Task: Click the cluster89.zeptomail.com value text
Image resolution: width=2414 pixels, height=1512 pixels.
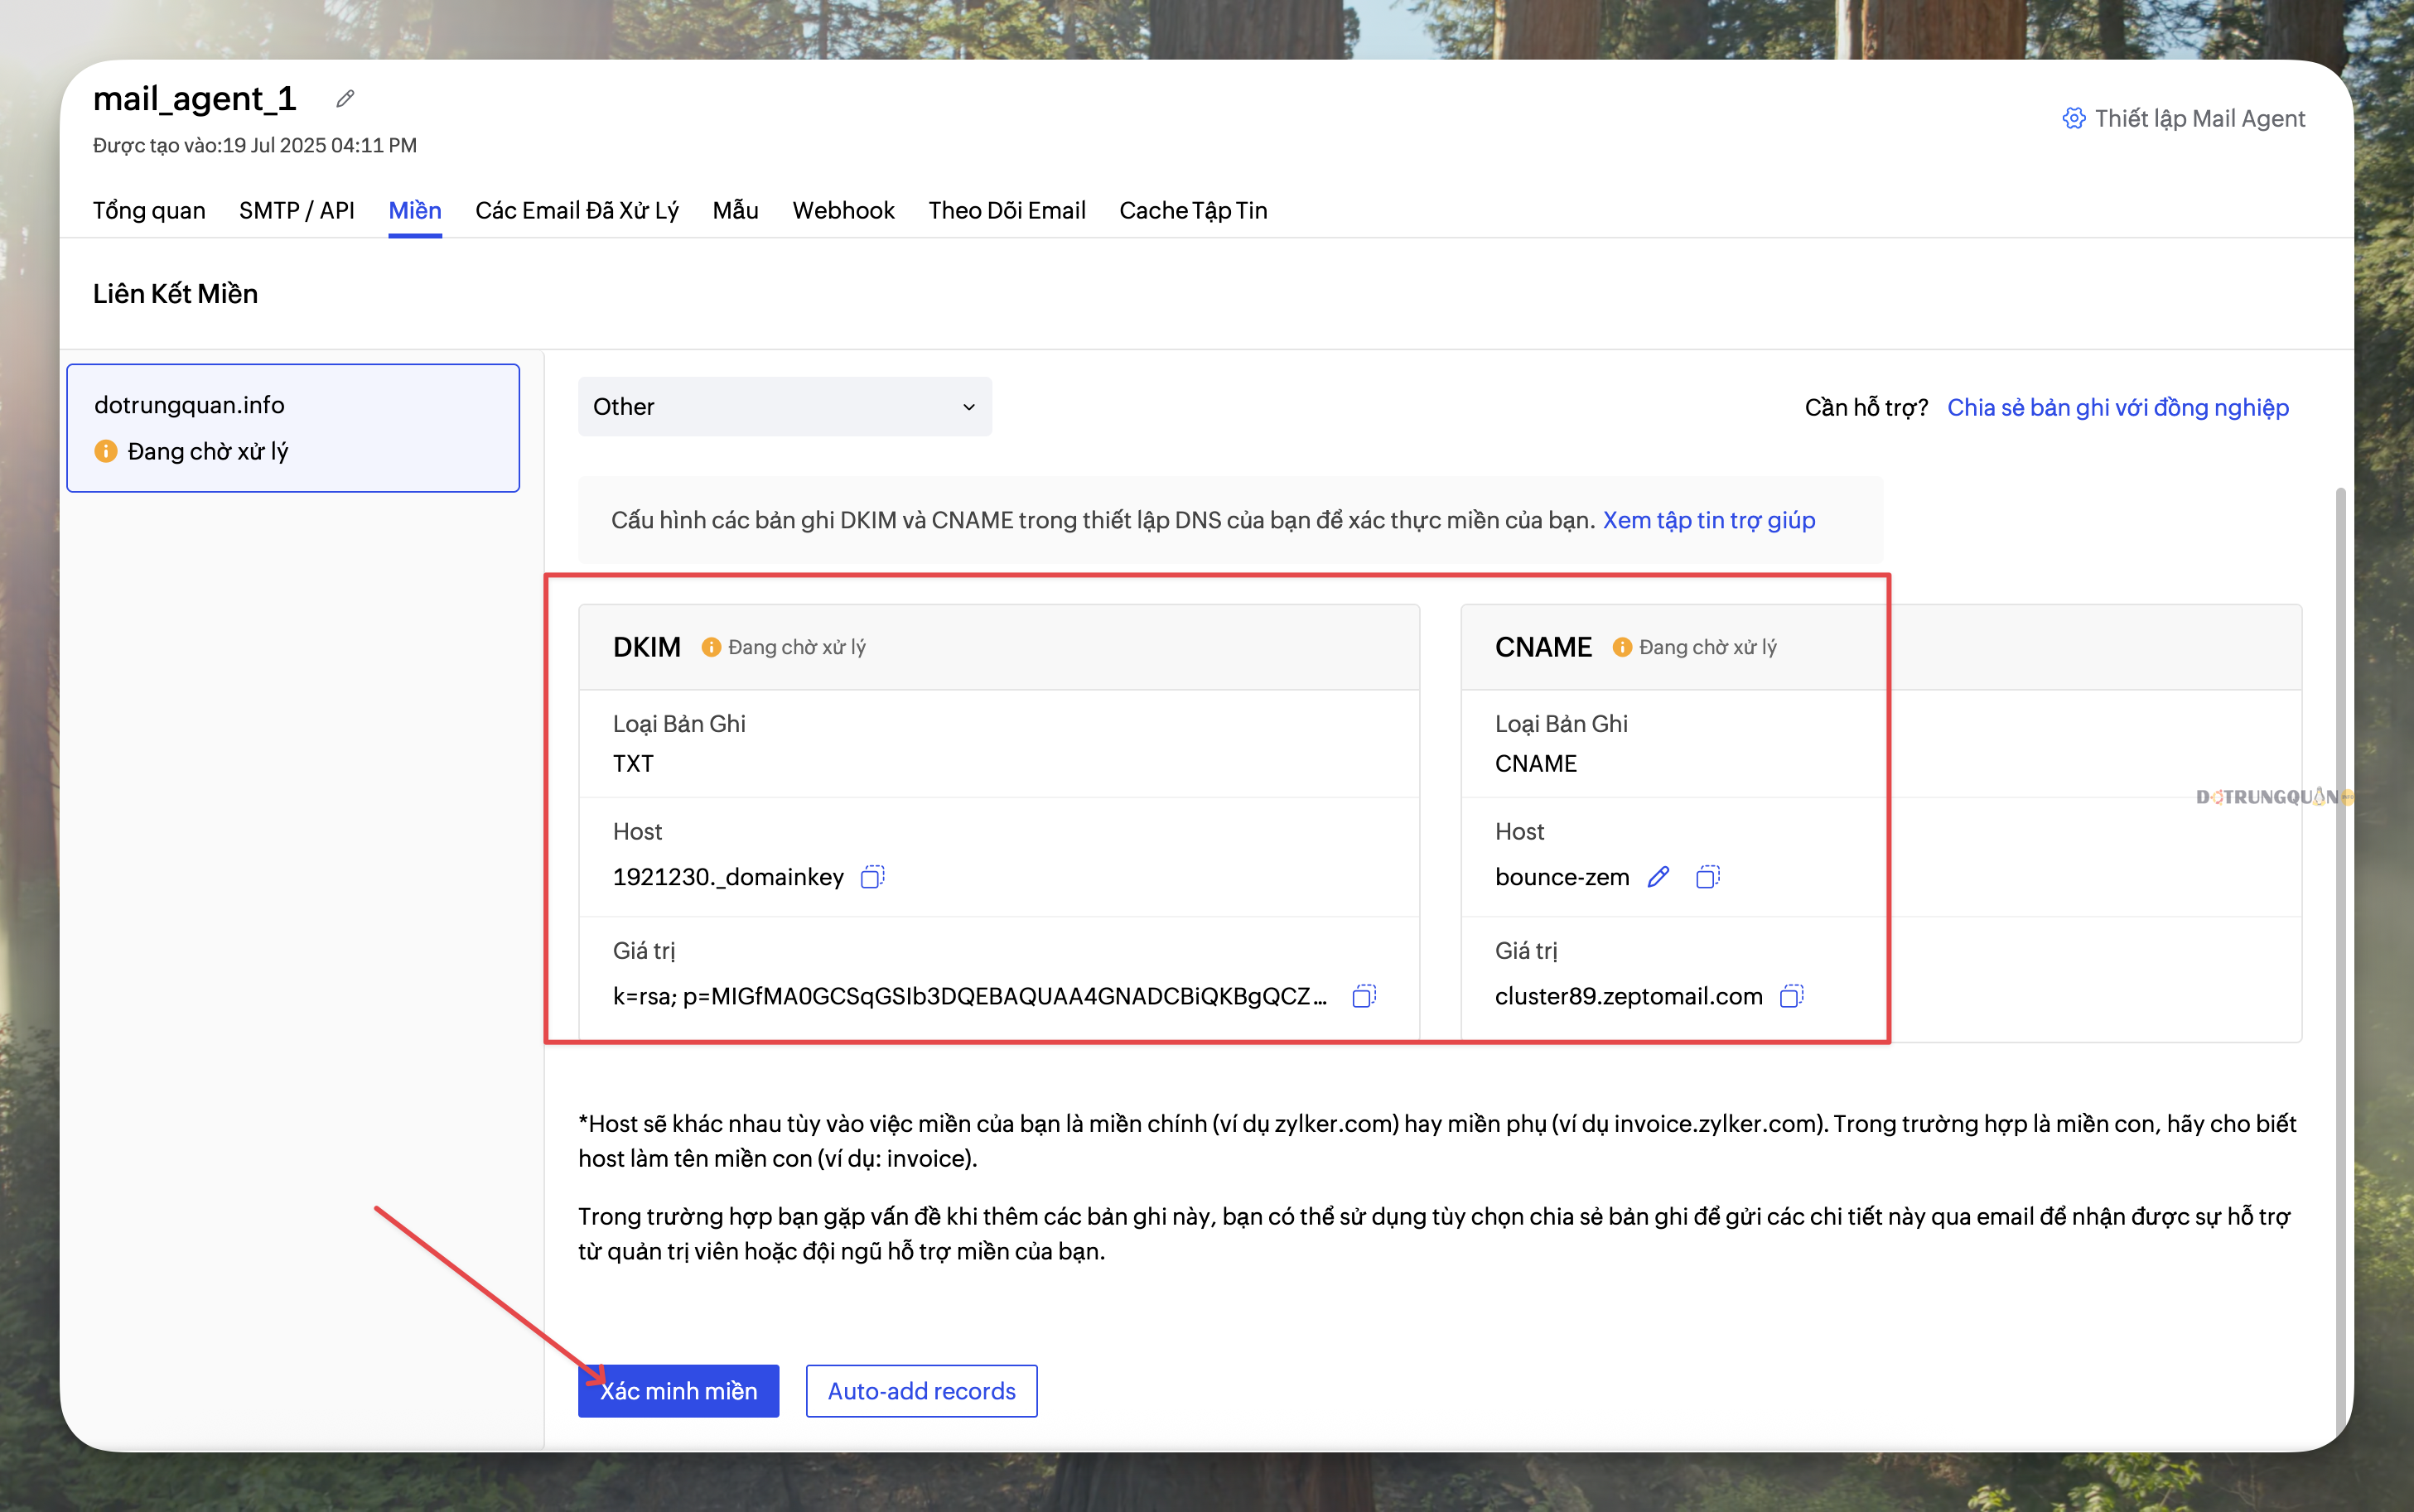Action: point(1629,996)
